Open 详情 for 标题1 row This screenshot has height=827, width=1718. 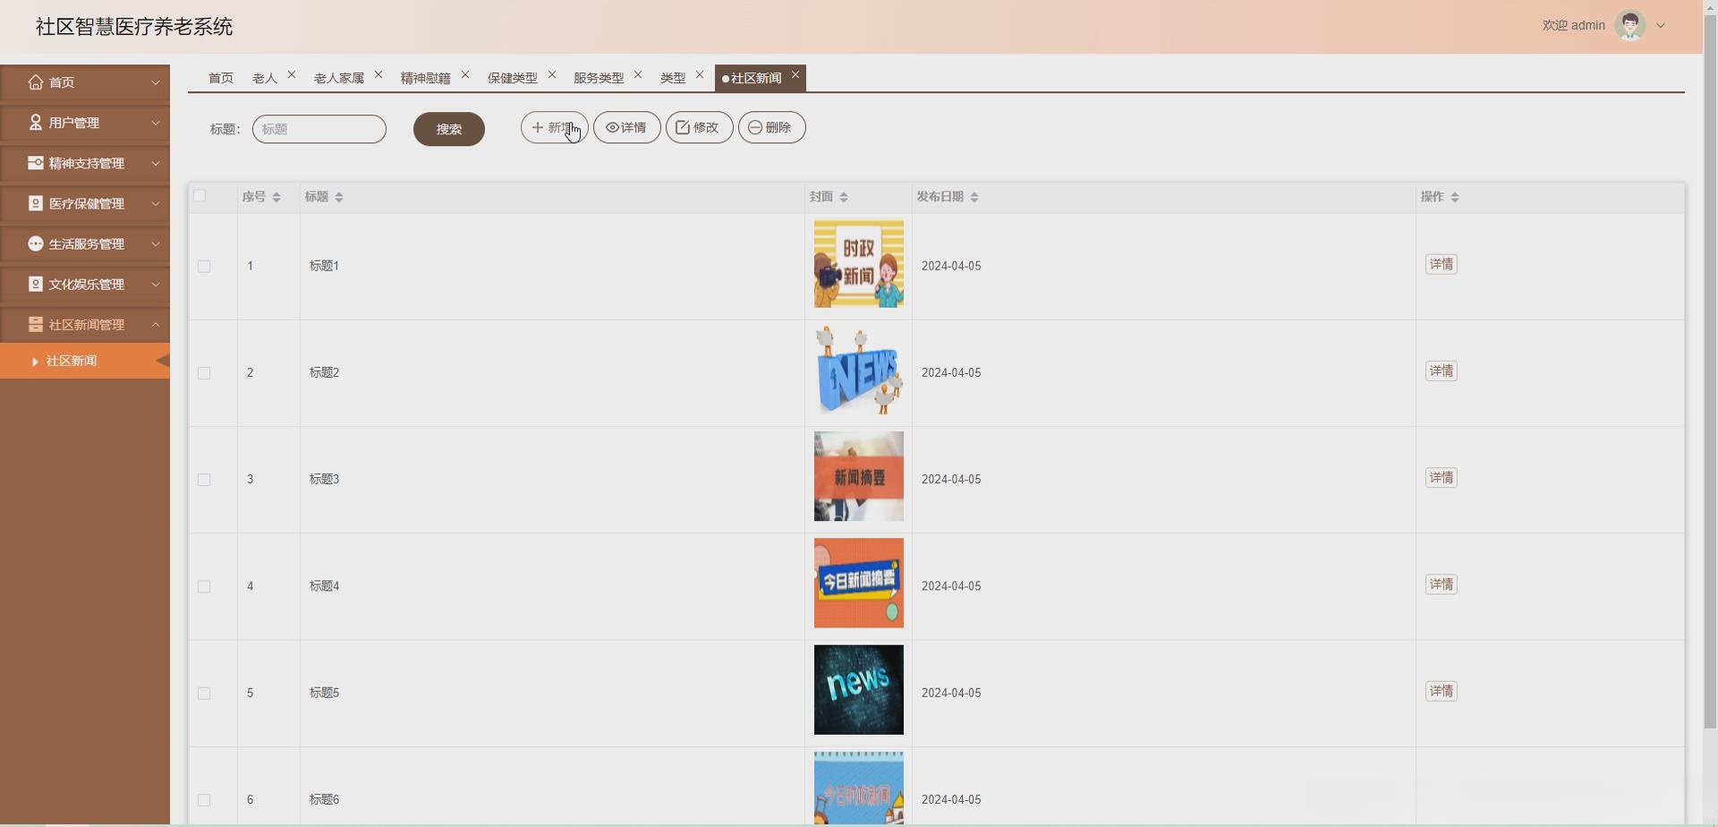(x=1442, y=264)
